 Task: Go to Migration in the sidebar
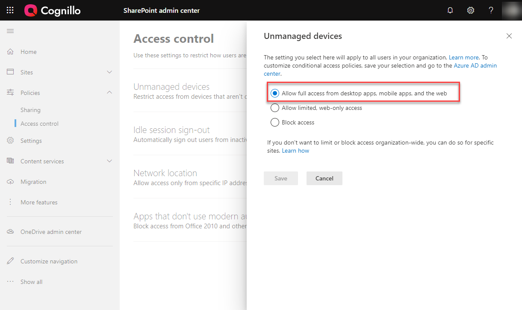[x=33, y=182]
